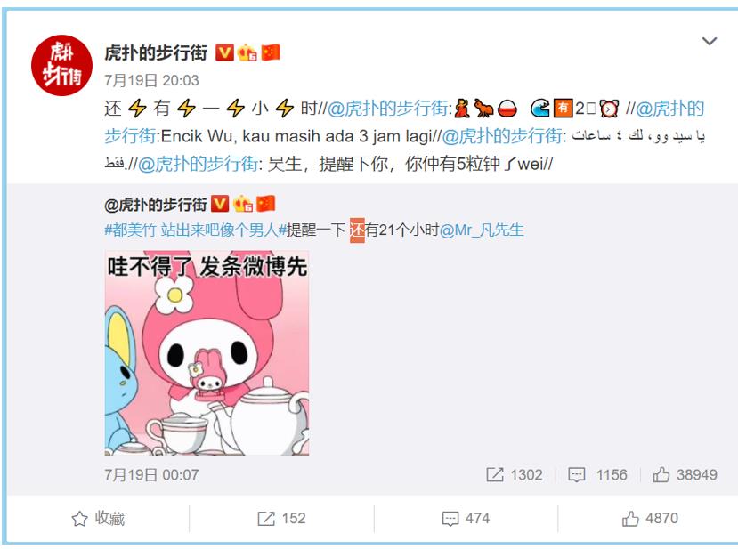Open the 虎扑的步行街 username at top

tap(156, 52)
